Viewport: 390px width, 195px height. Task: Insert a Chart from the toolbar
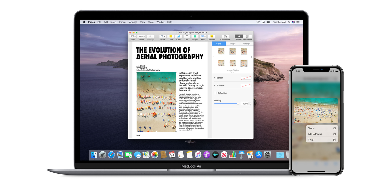coord(179,36)
